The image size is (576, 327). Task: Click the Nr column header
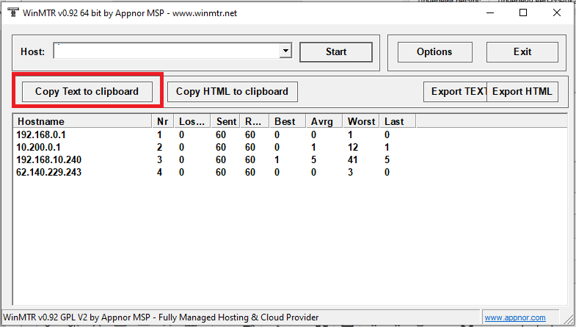(x=164, y=121)
